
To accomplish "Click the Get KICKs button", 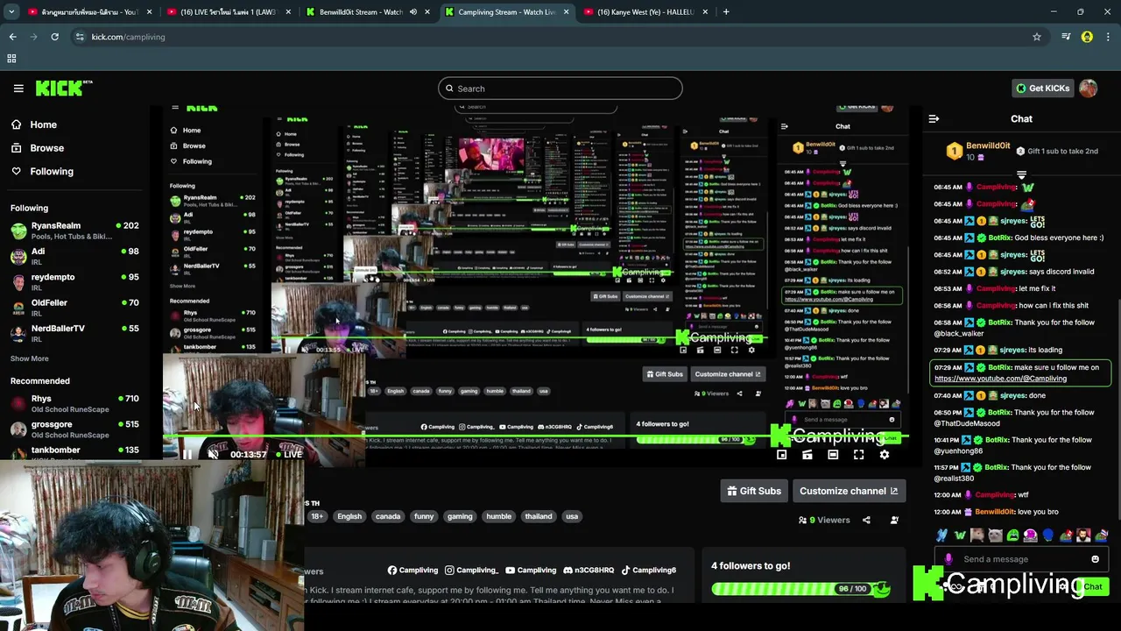I will 1042,88.
